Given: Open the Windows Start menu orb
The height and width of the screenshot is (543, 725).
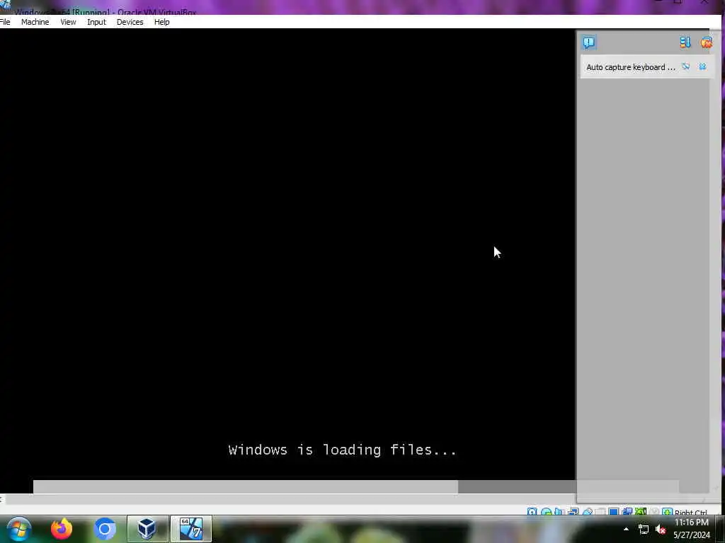Looking at the screenshot, I should point(19,529).
